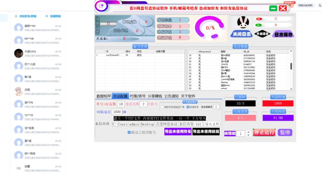
Task: Open the 代理/拨号 tab
Action: coord(137,96)
